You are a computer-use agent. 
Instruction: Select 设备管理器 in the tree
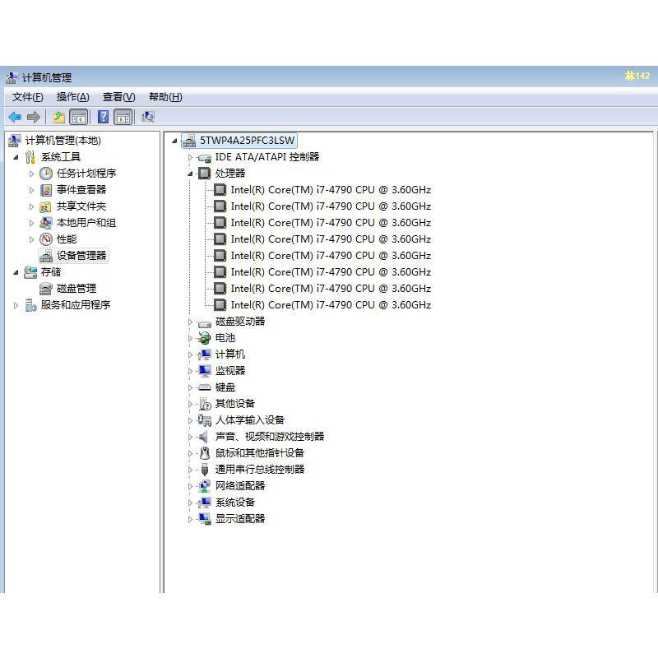point(73,256)
